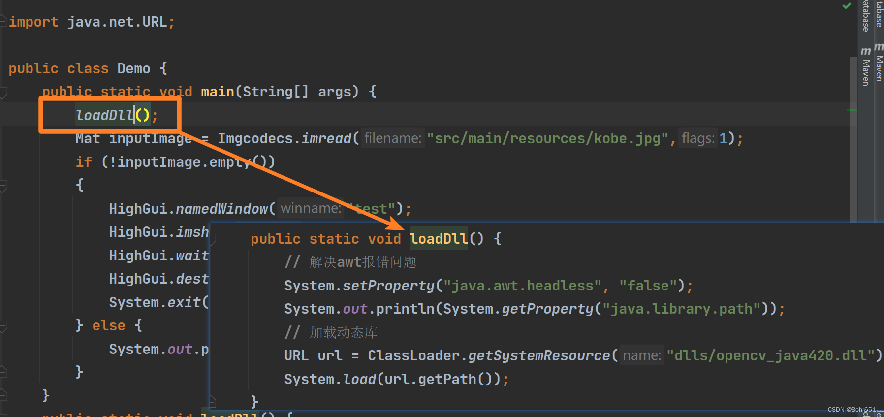Image resolution: width=884 pixels, height=417 pixels.
Task: Click fold marker at main method closing brace
Action: tap(3, 395)
